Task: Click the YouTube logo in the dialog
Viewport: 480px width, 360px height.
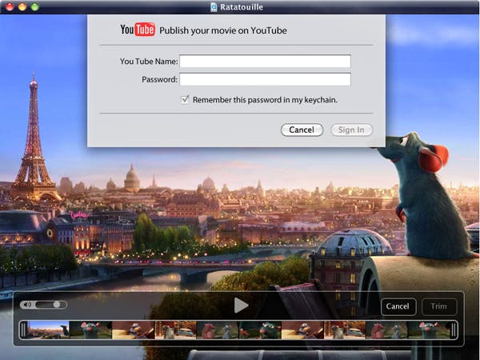Action: click(x=138, y=30)
